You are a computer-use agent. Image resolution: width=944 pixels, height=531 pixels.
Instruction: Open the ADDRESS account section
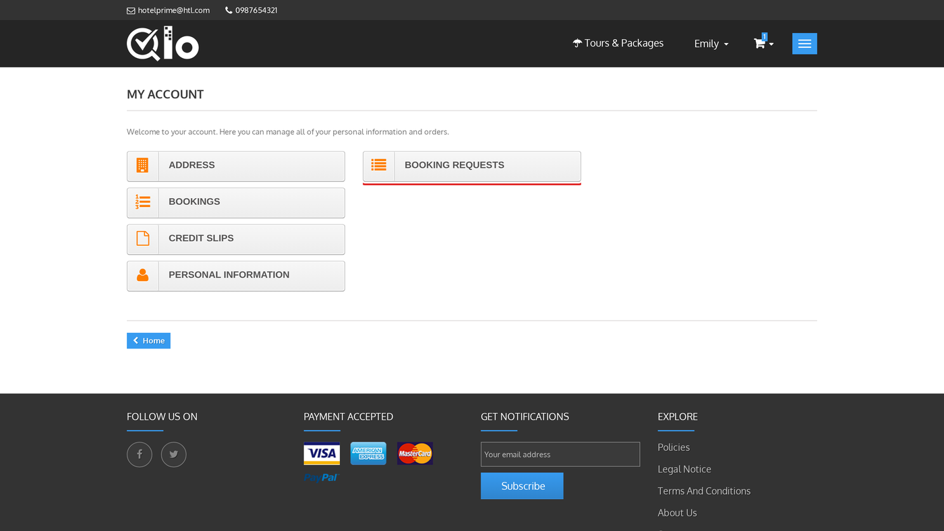[236, 166]
